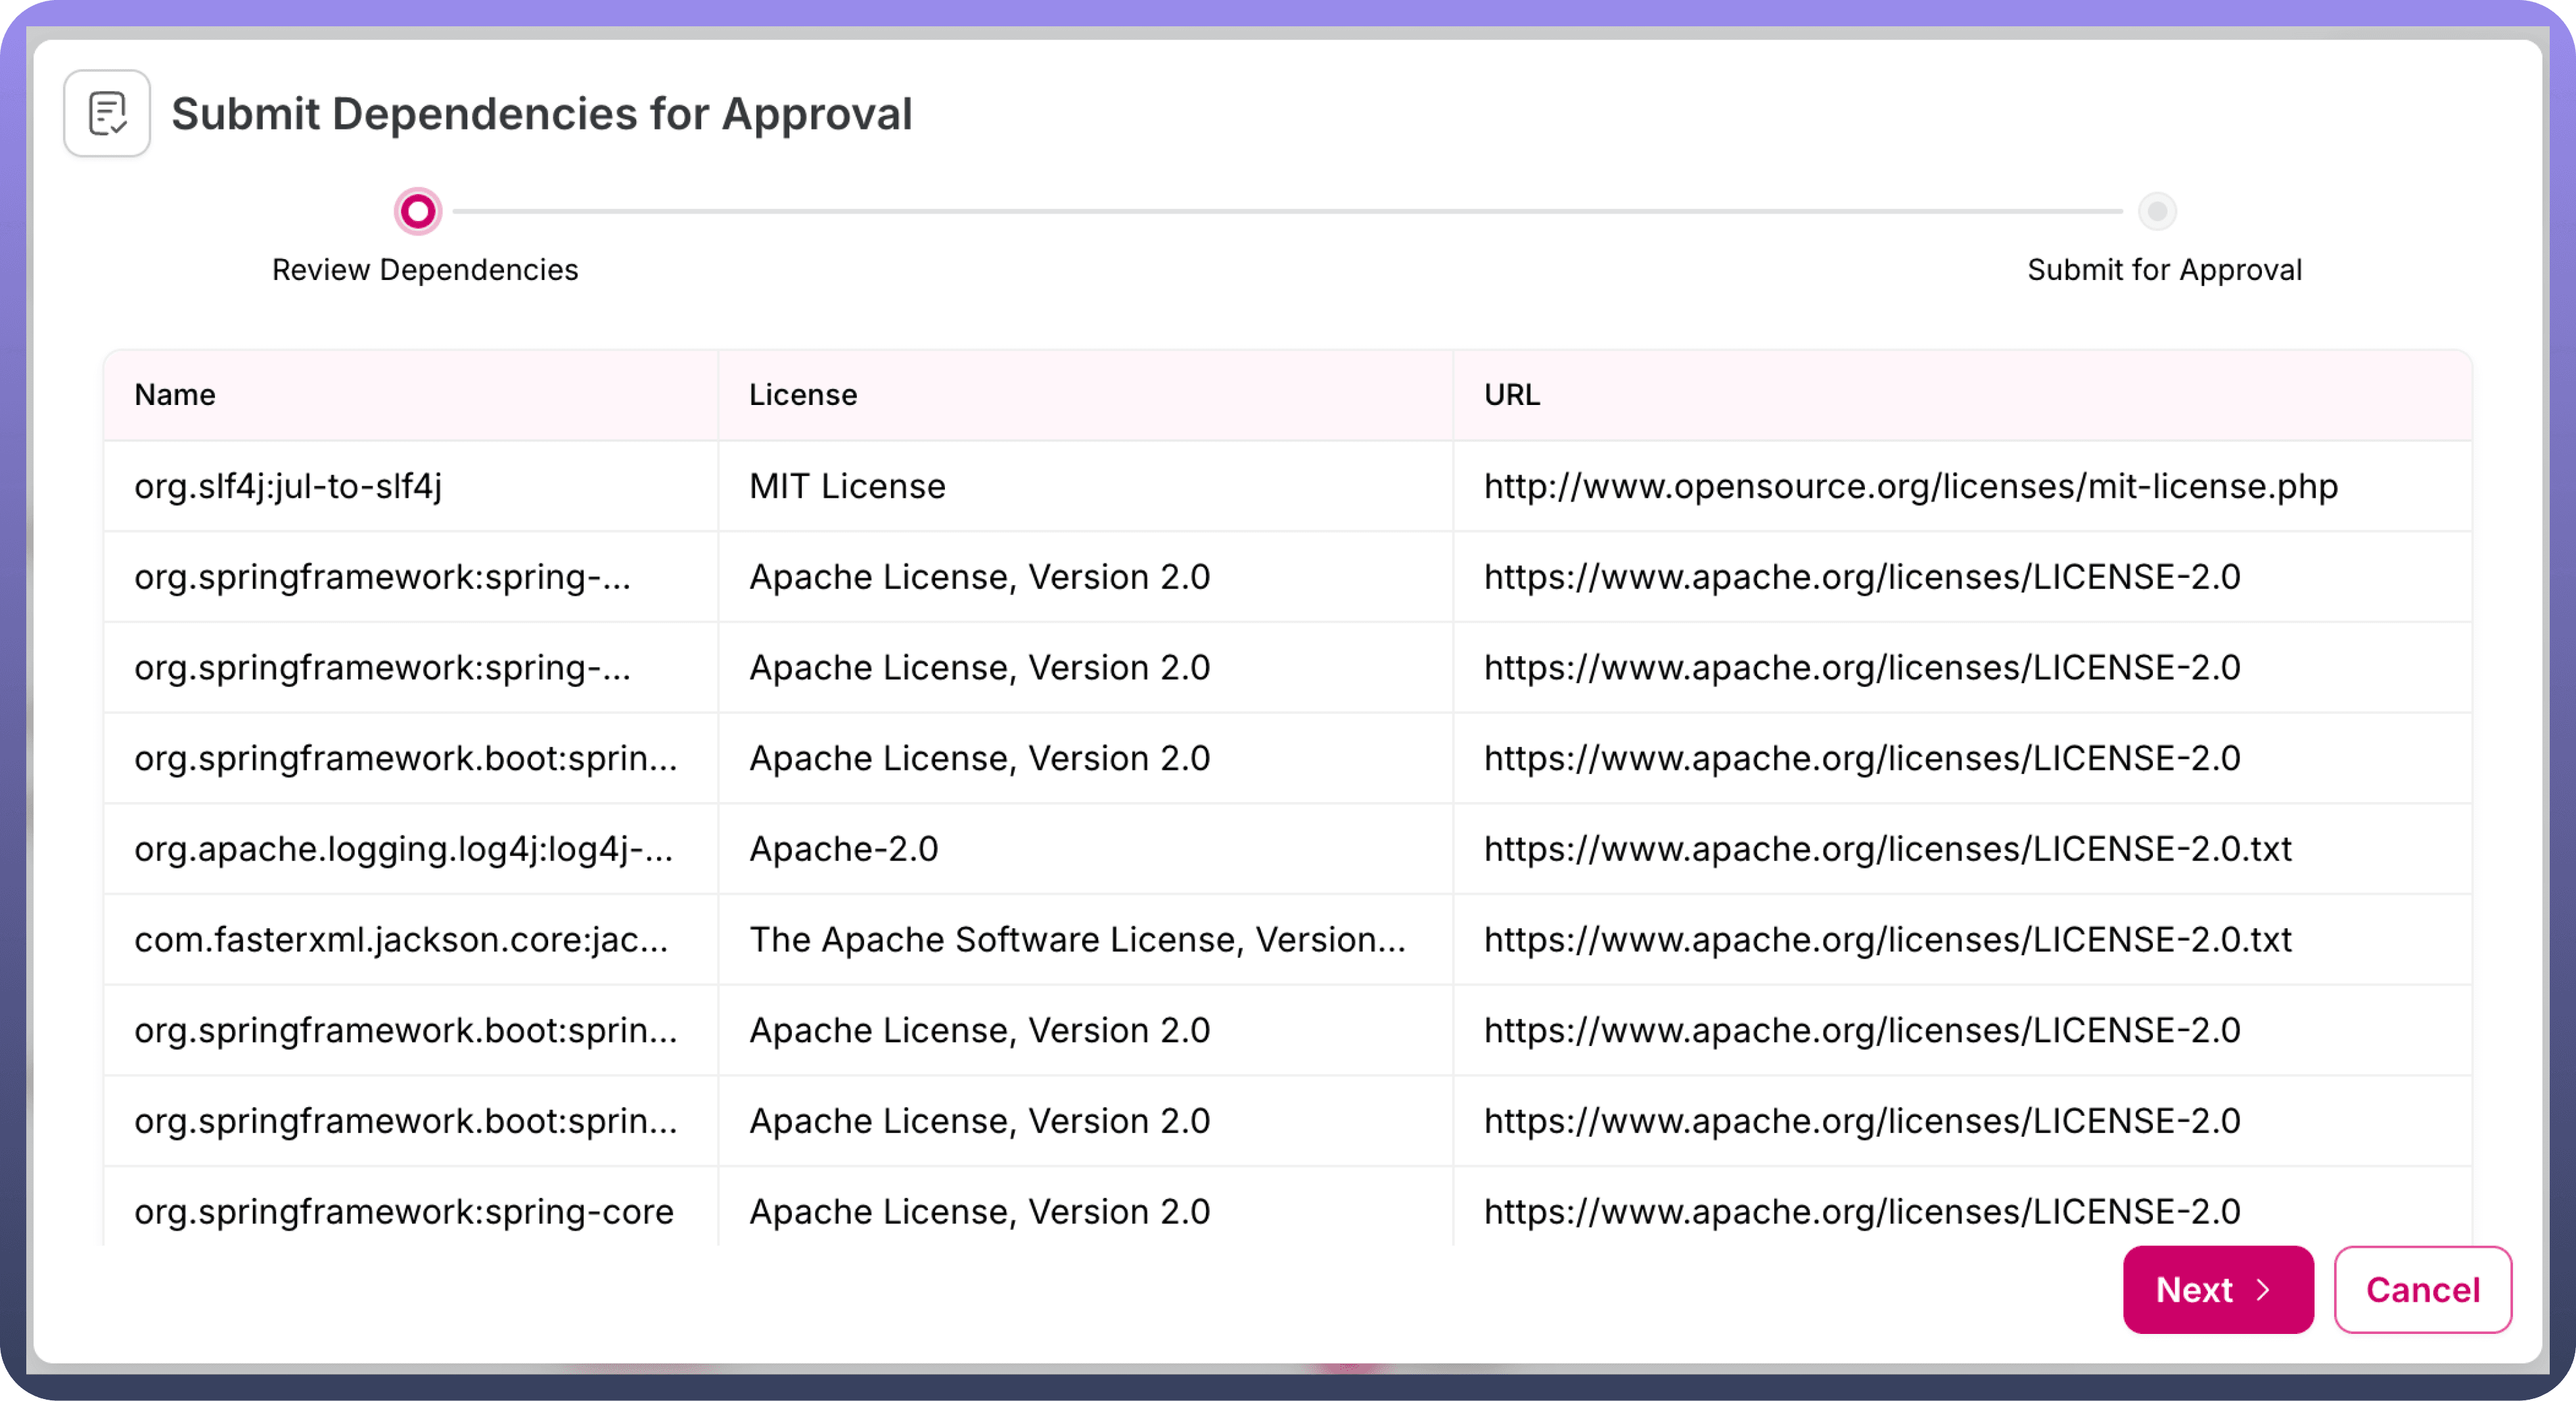The image size is (2576, 1401).
Task: Click the document checklist icon beside the title
Action: click(107, 113)
